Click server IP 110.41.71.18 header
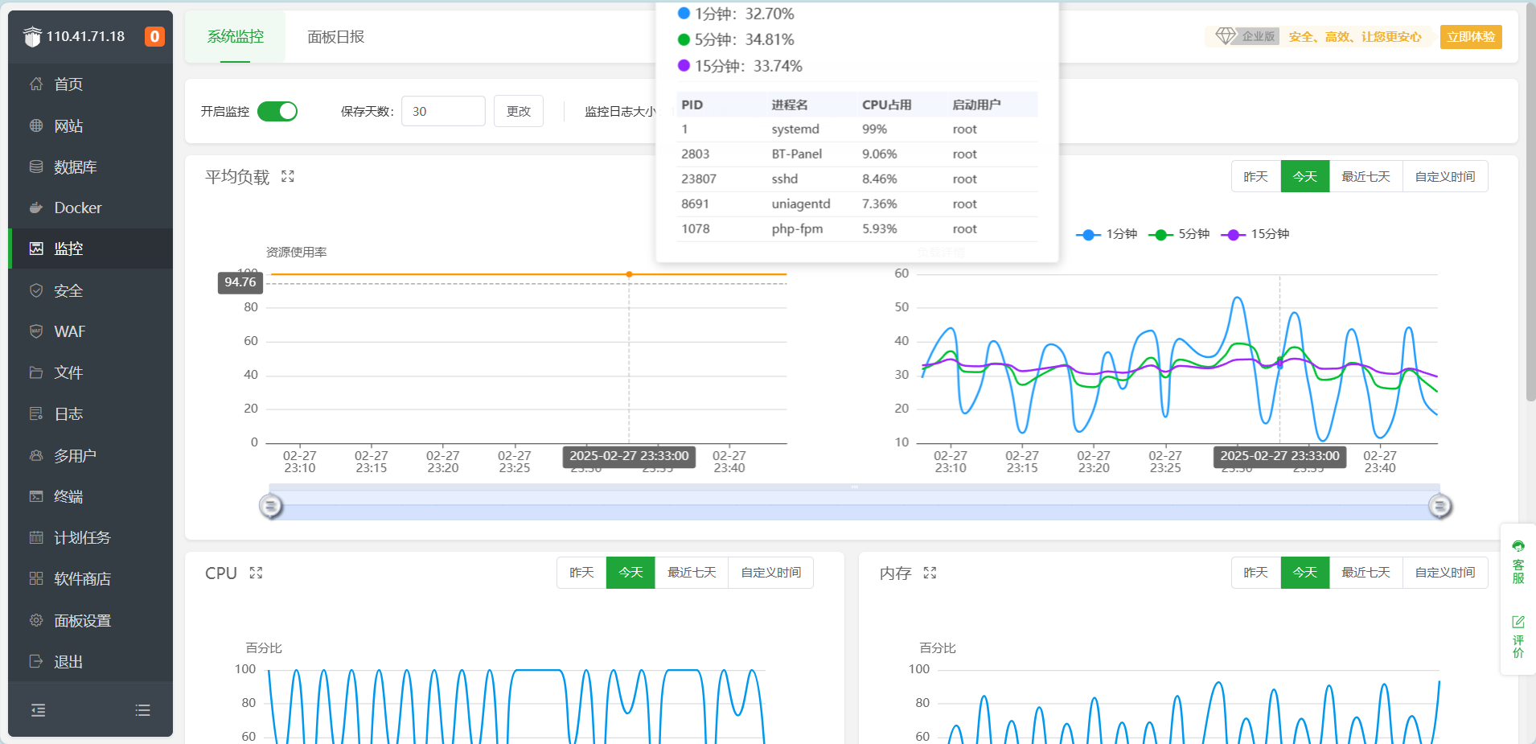Screen dimensions: 1536x744 click(85, 36)
